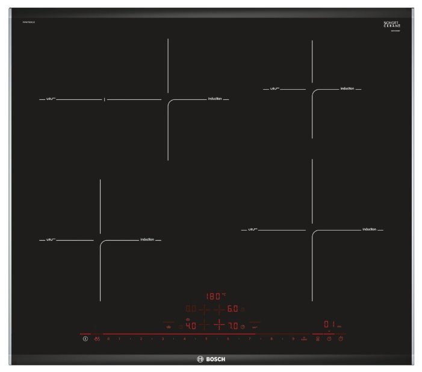Tap the child lock icon beside power
This screenshot has width=422, height=372.
[97, 339]
